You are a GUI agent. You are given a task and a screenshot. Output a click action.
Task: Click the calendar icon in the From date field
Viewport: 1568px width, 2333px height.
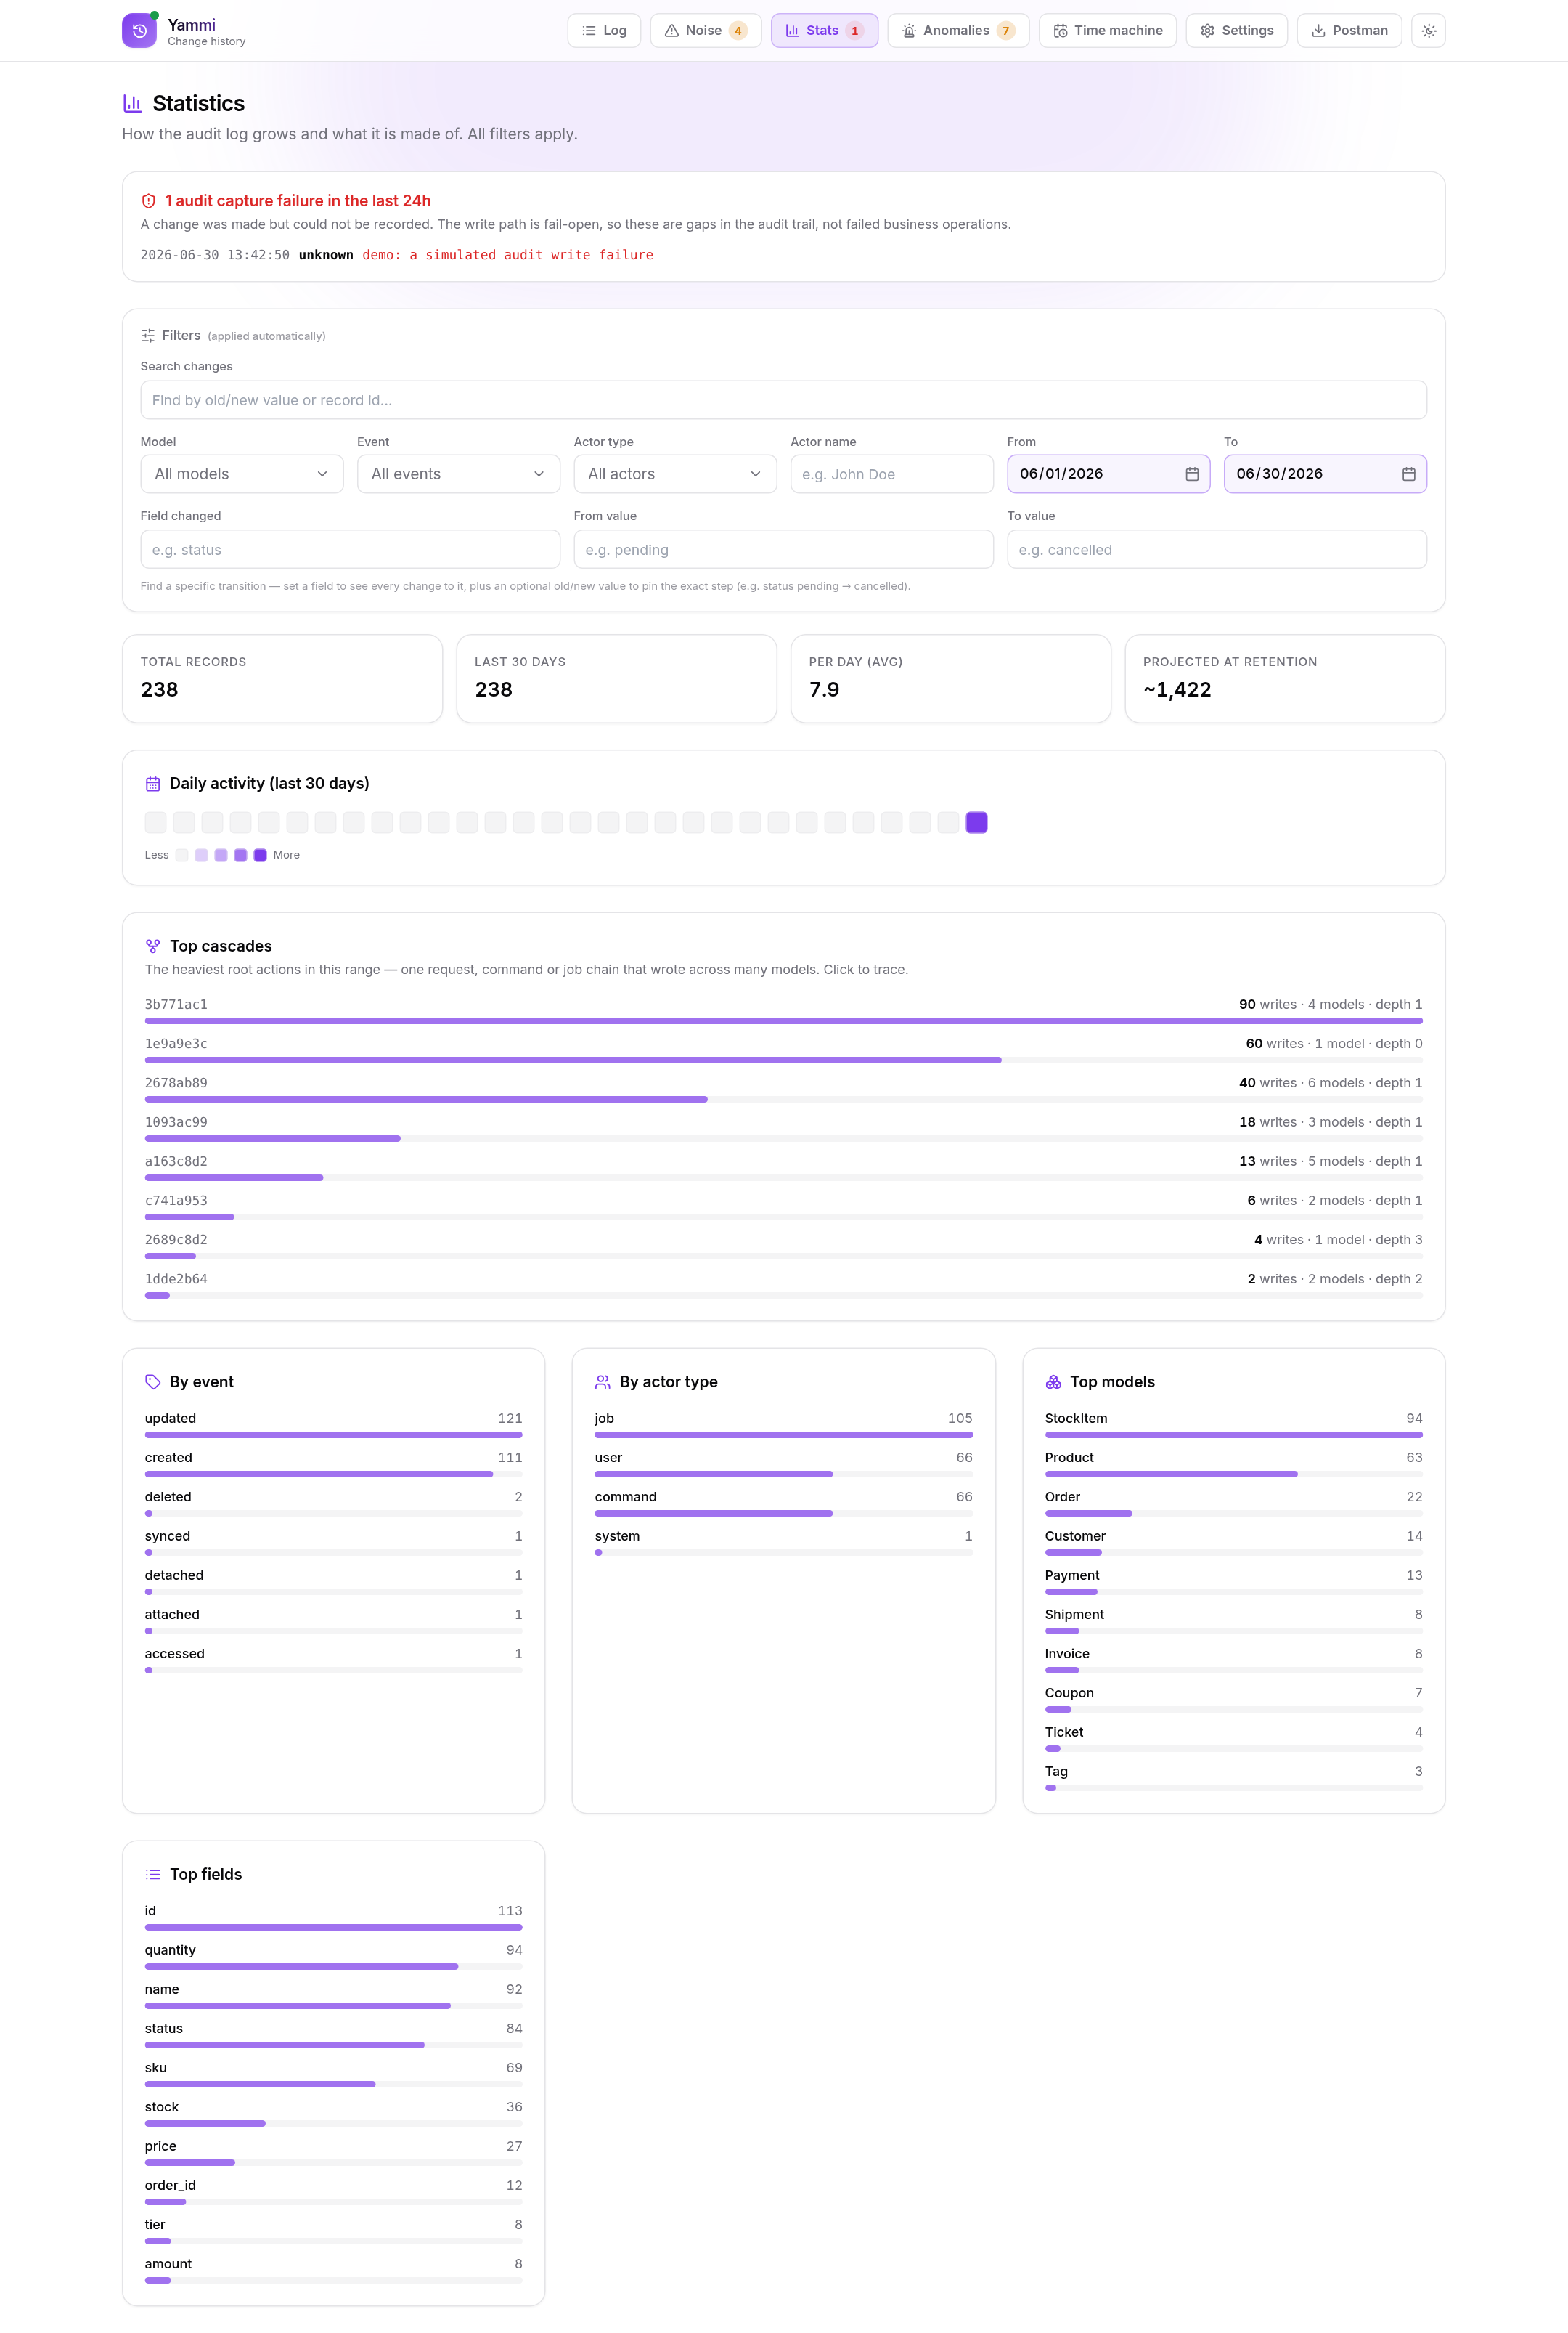point(1192,474)
